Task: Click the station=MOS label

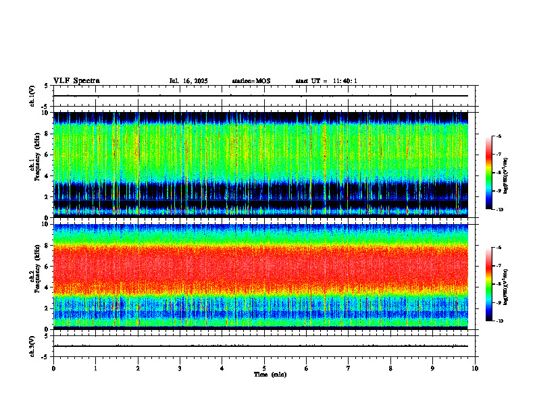Action: click(x=251, y=81)
